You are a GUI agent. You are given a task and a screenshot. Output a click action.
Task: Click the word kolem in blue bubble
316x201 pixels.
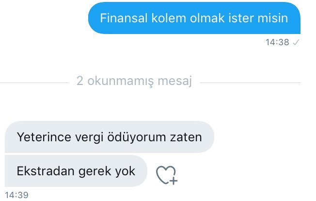point(169,18)
